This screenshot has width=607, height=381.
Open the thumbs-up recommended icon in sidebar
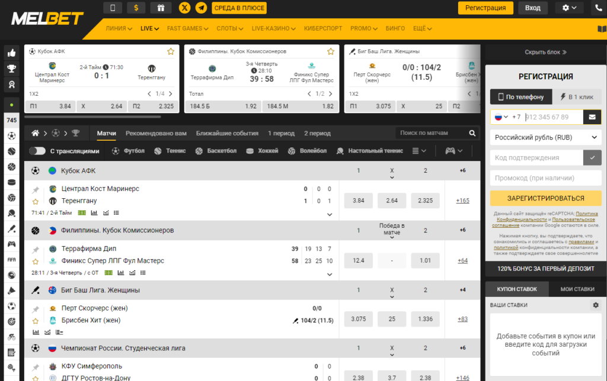click(x=12, y=53)
